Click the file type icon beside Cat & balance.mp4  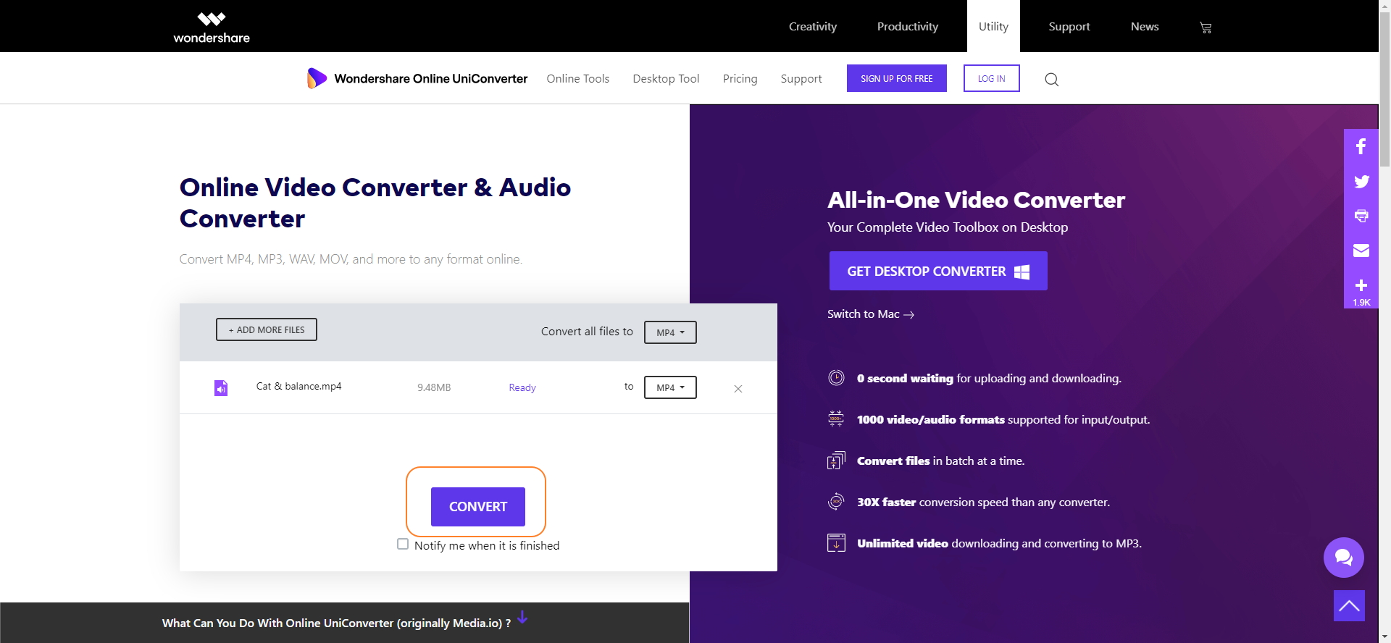(x=221, y=388)
